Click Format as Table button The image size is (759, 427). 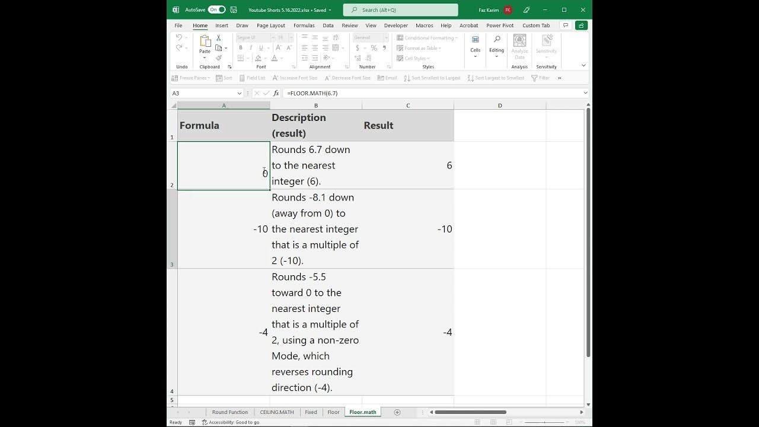[419, 48]
